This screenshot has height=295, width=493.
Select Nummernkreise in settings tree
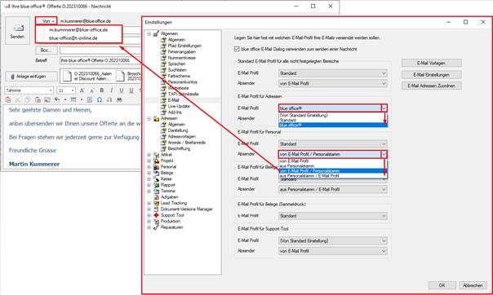coord(182,58)
